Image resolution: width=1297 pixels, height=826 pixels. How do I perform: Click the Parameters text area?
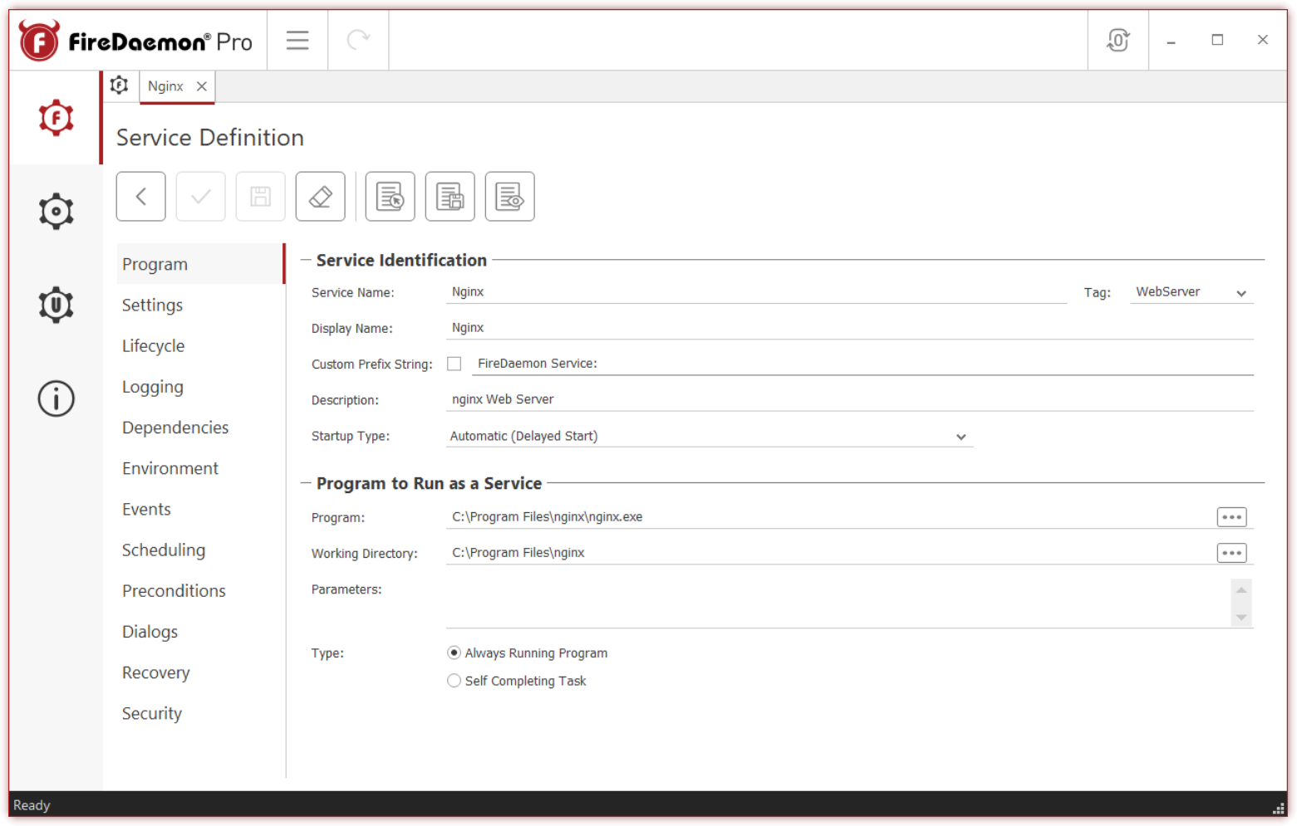coord(838,603)
